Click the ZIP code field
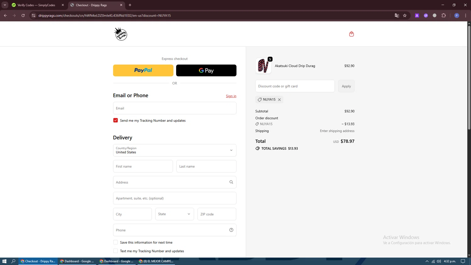Screen dimensions: 471x265 click(217, 214)
